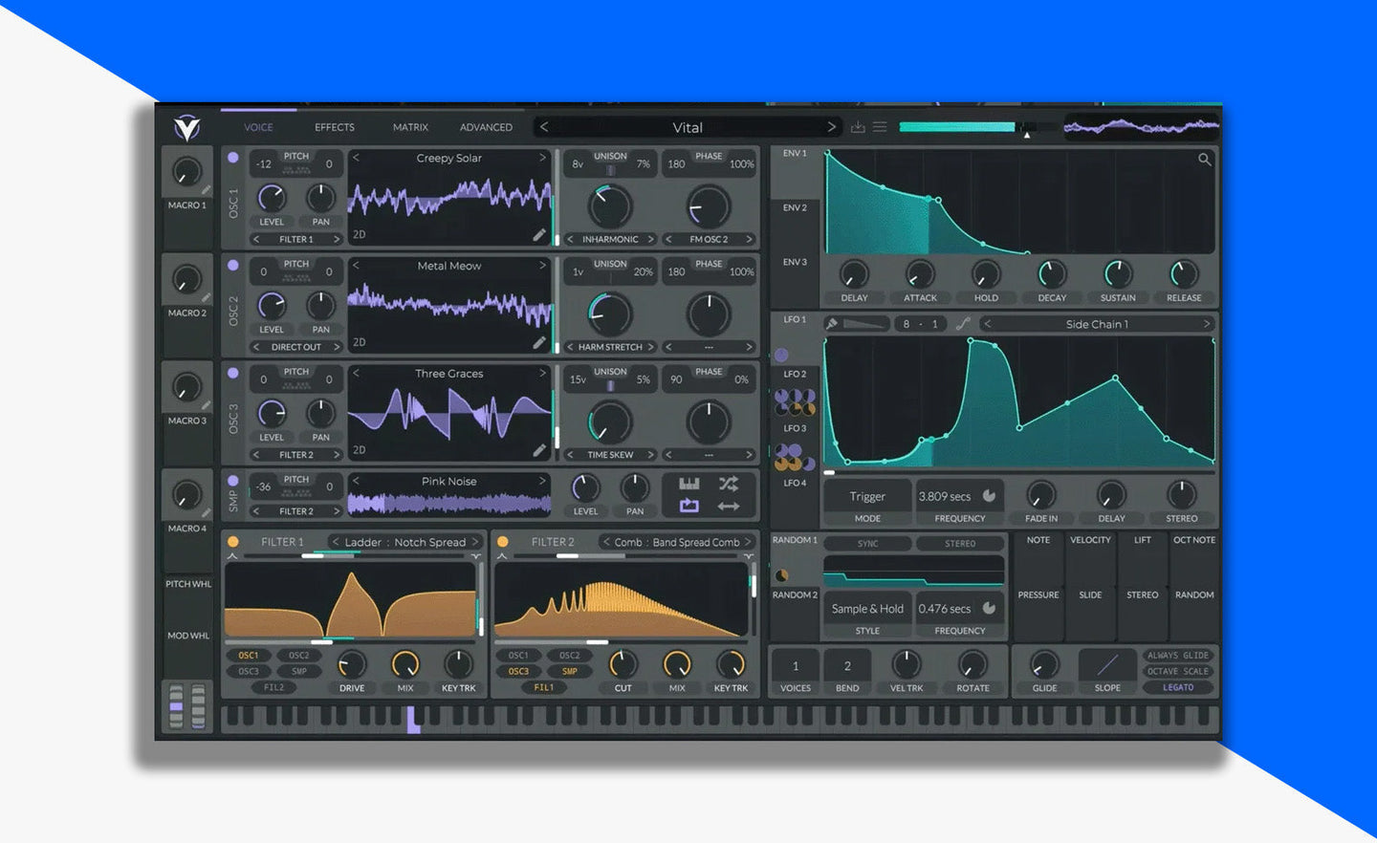The image size is (1377, 843).
Task: Enable the LEGATO option
Action: [1178, 687]
